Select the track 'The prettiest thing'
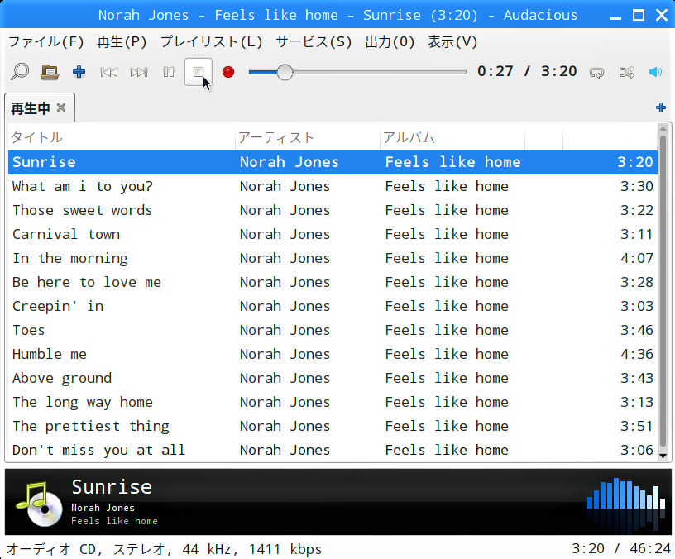The image size is (675, 559). pyautogui.click(x=333, y=427)
